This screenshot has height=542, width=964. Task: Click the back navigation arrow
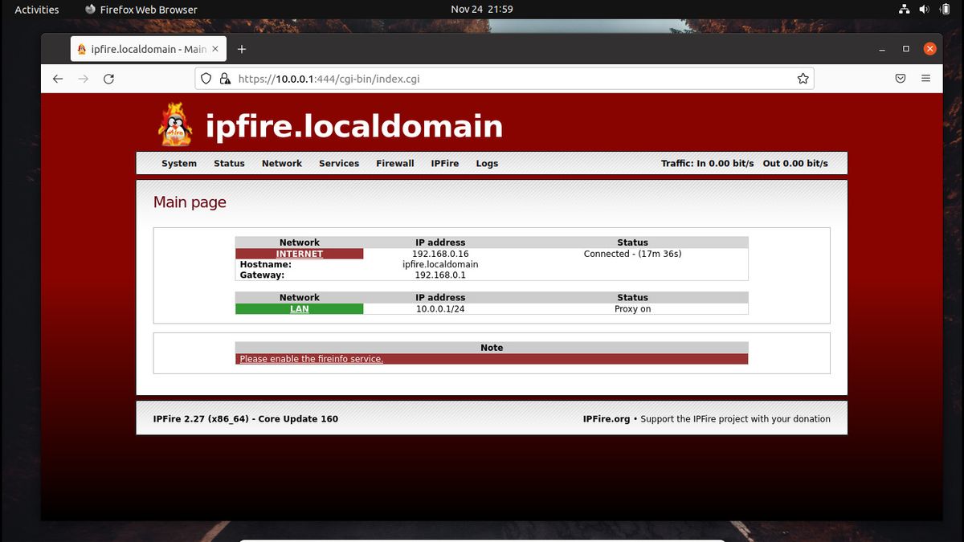pyautogui.click(x=57, y=78)
